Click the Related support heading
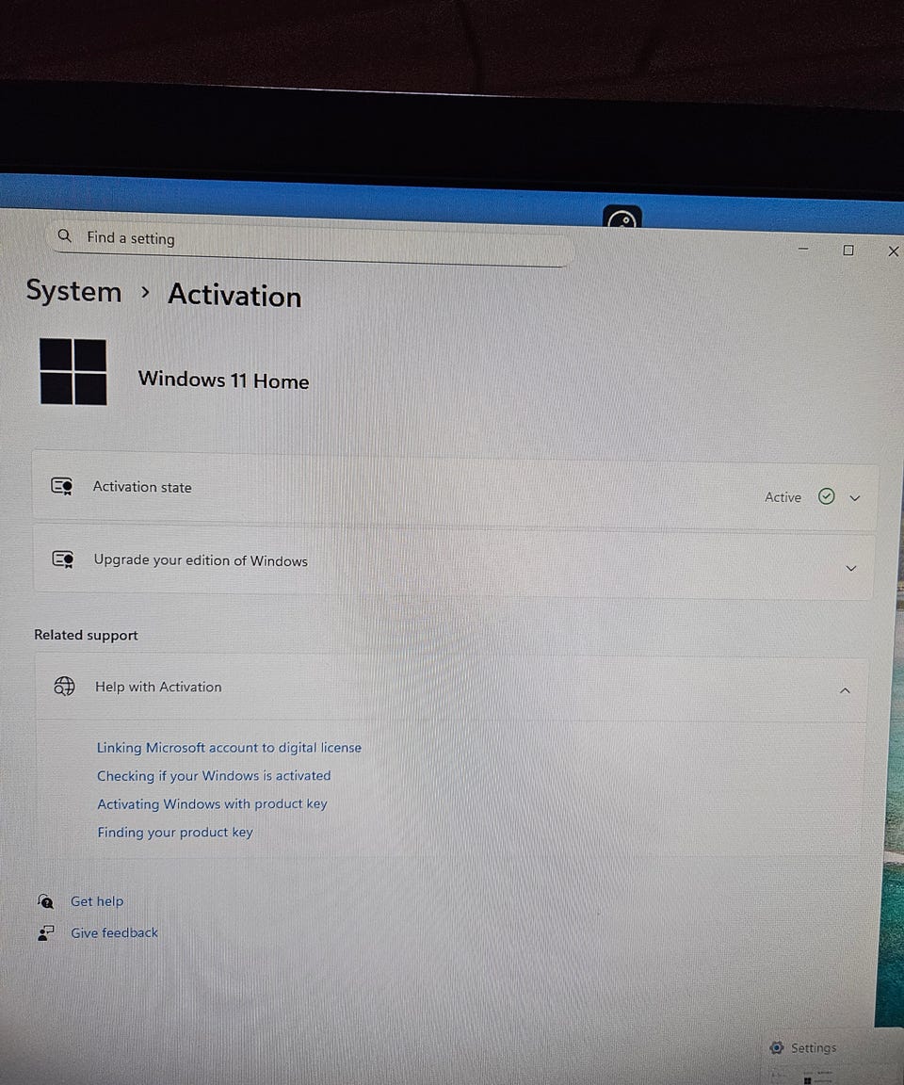 pyautogui.click(x=86, y=635)
